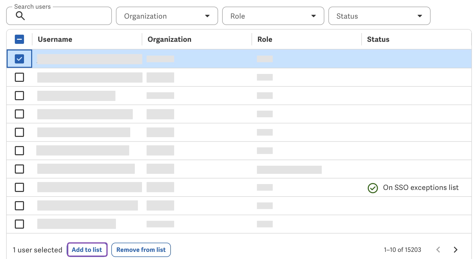Click the Add to list button

point(87,250)
